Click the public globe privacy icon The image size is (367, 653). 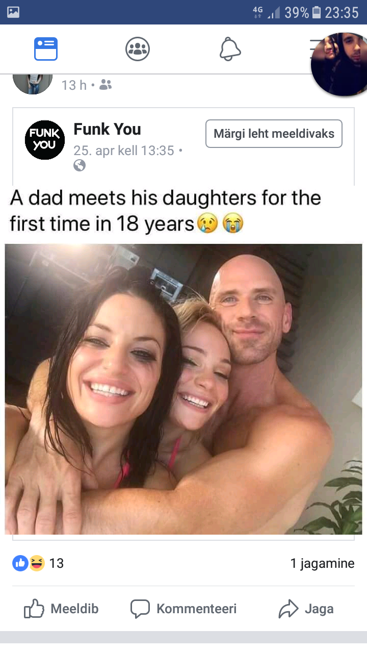click(80, 165)
